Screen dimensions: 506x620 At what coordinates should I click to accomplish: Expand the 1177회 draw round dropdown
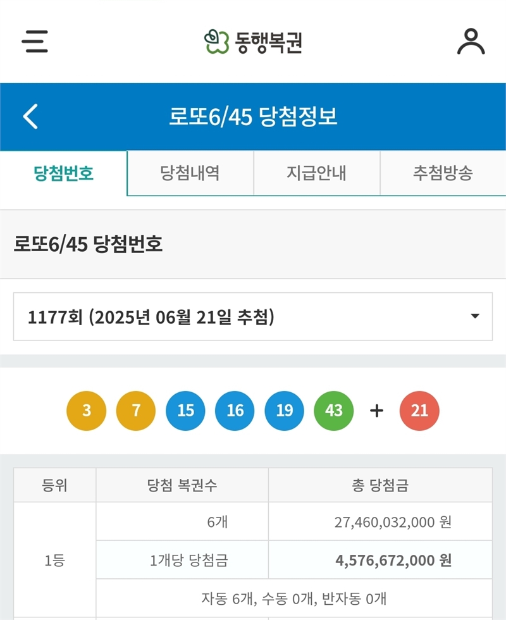(253, 317)
